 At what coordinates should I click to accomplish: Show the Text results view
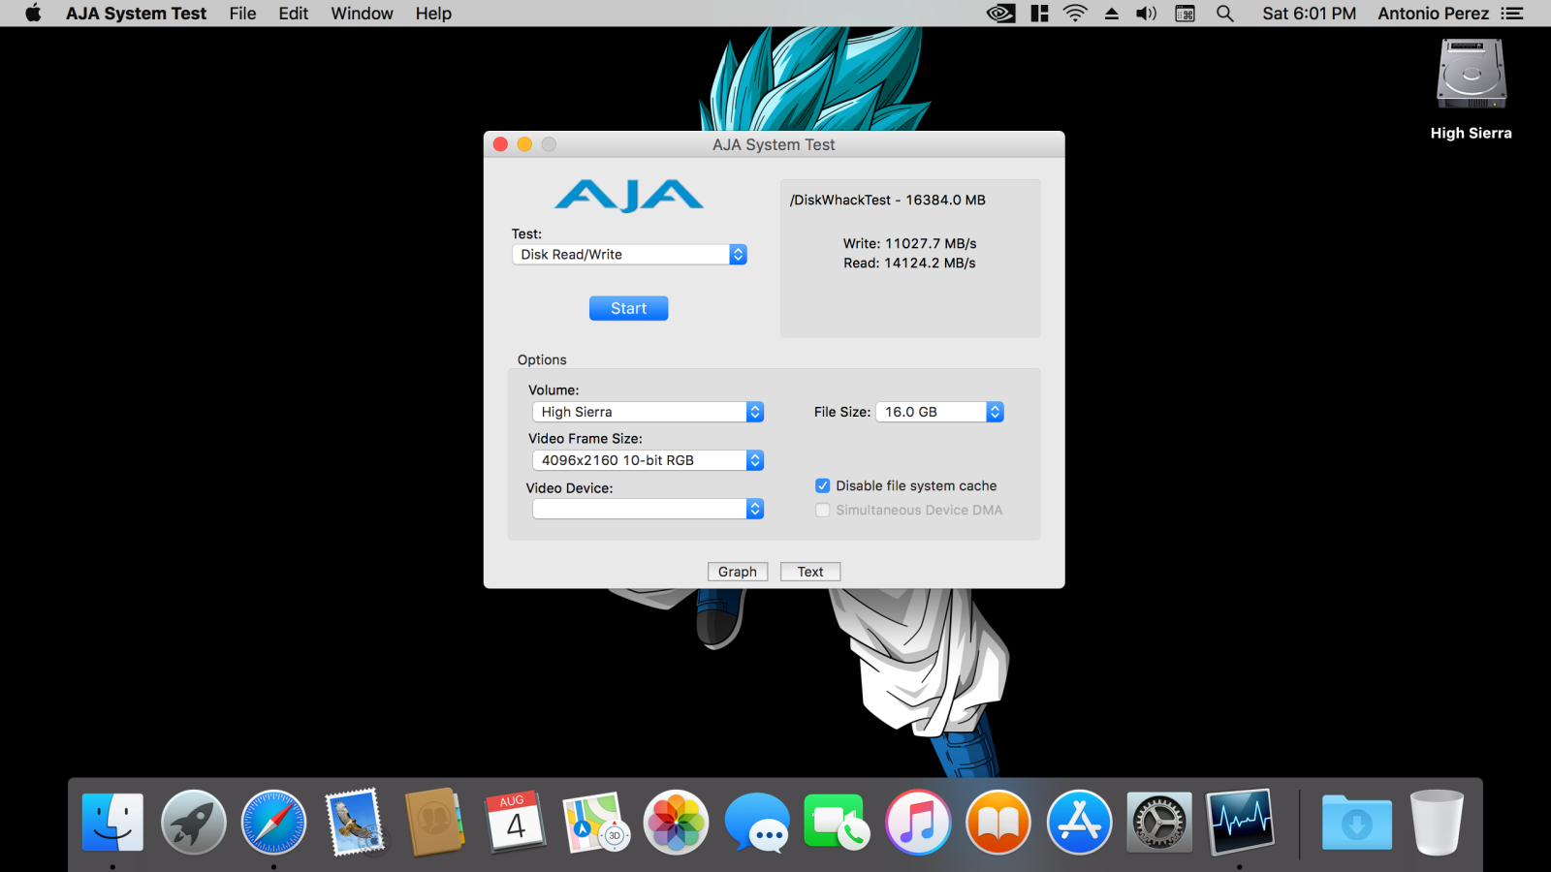(x=810, y=572)
